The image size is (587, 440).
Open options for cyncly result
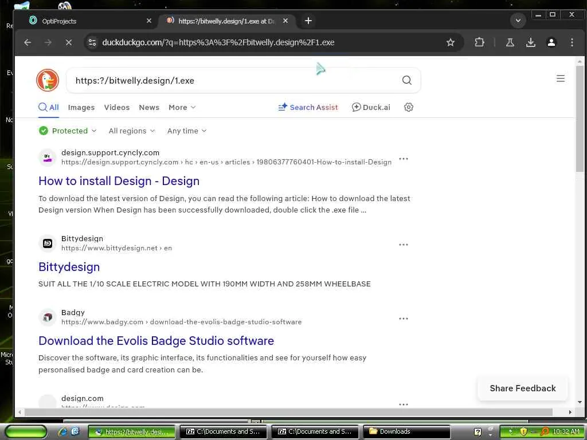403,159
